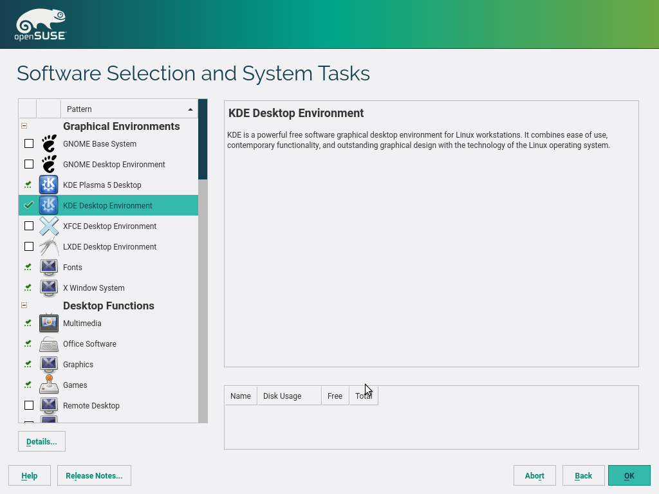659x494 pixels.
Task: Check the GNOME Base System checkbox
Action: pos(29,143)
